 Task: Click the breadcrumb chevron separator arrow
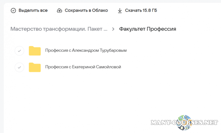[113, 29]
